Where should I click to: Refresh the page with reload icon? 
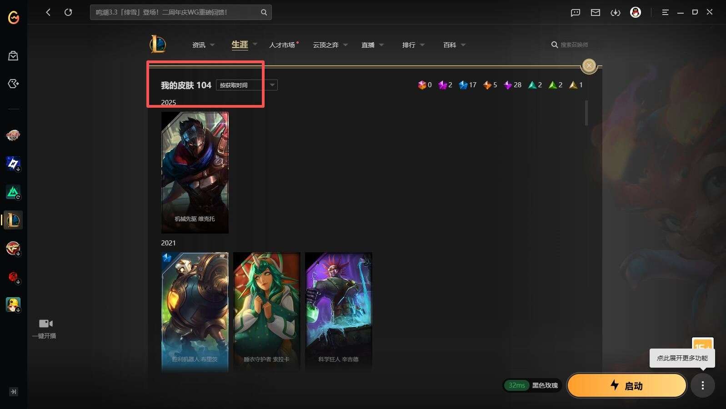[68, 12]
